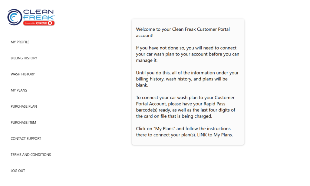310x186 pixels.
Task: View Billing History
Action: pos(24,58)
